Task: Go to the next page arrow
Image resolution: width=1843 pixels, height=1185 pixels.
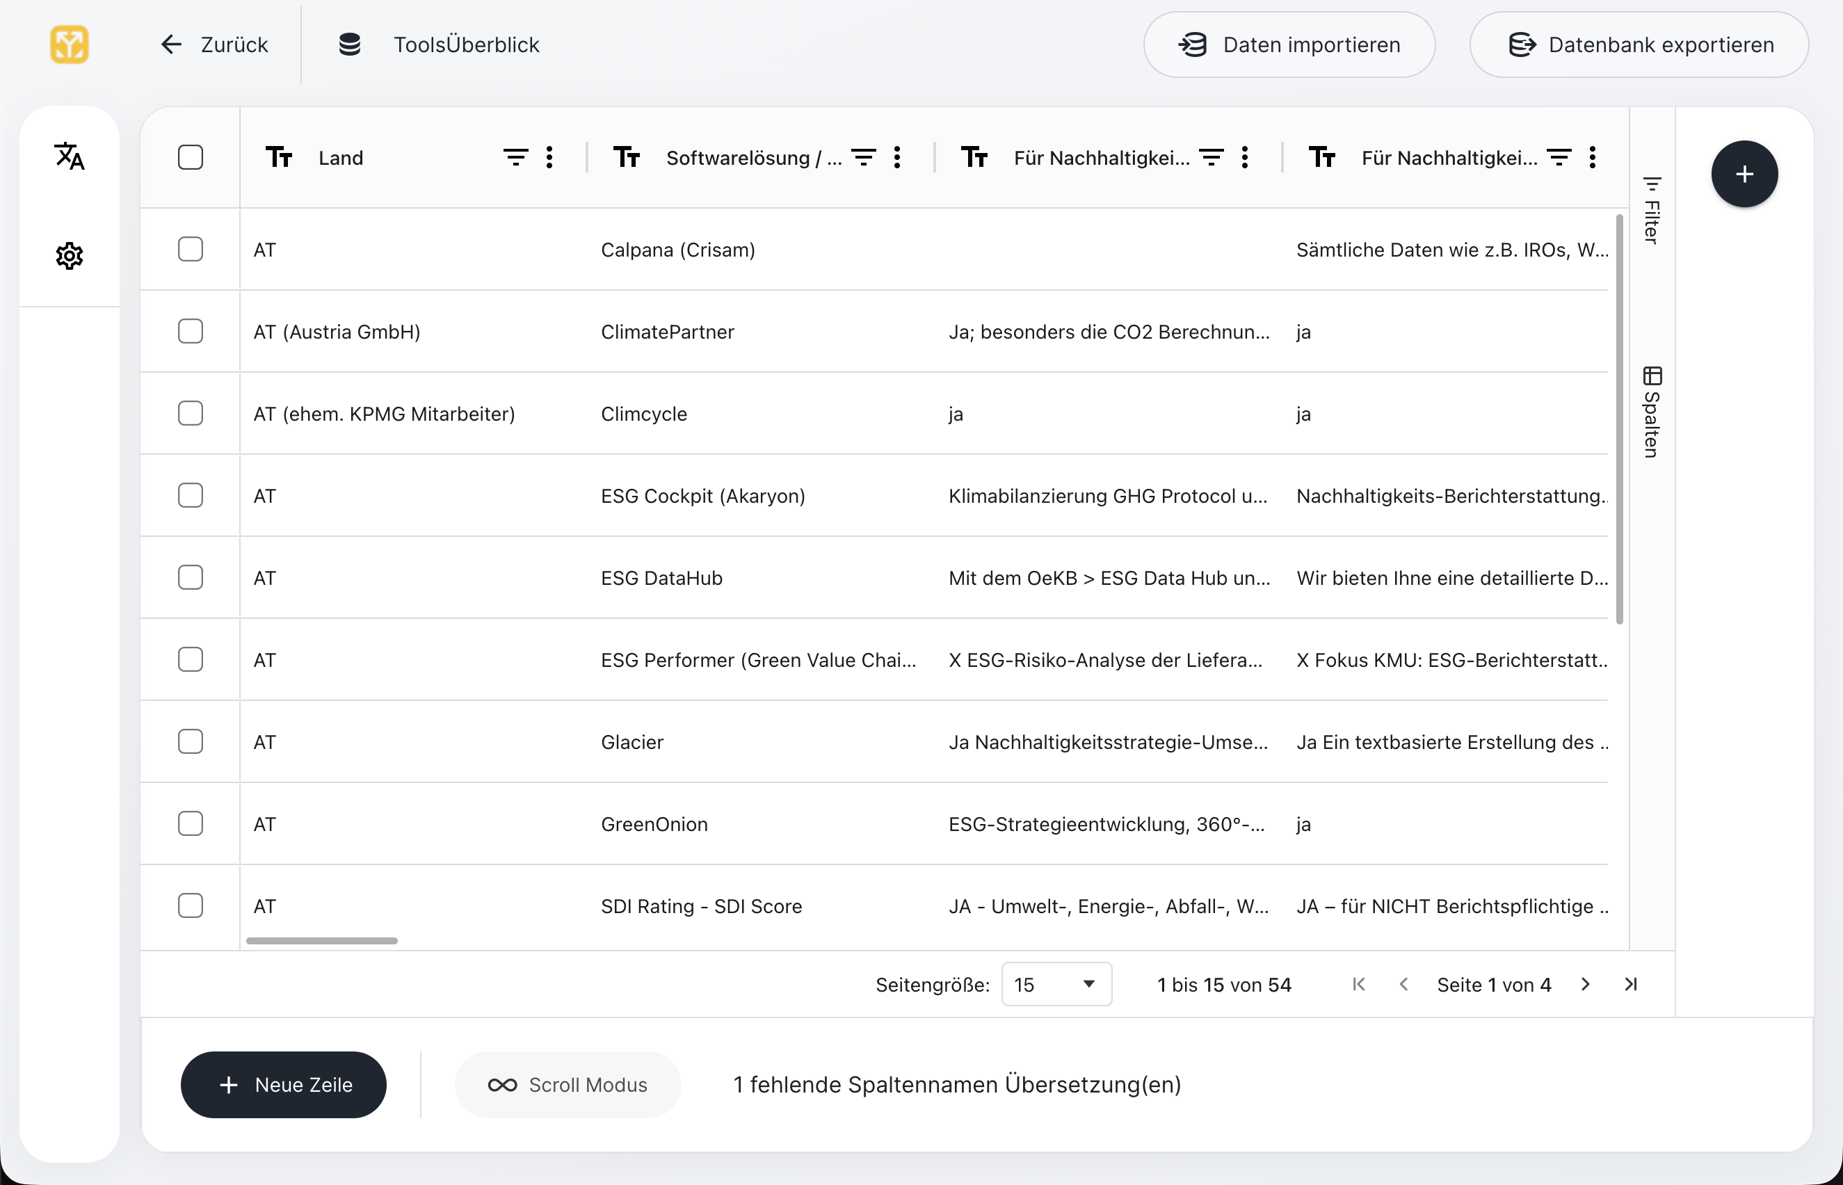Action: pyautogui.click(x=1585, y=984)
